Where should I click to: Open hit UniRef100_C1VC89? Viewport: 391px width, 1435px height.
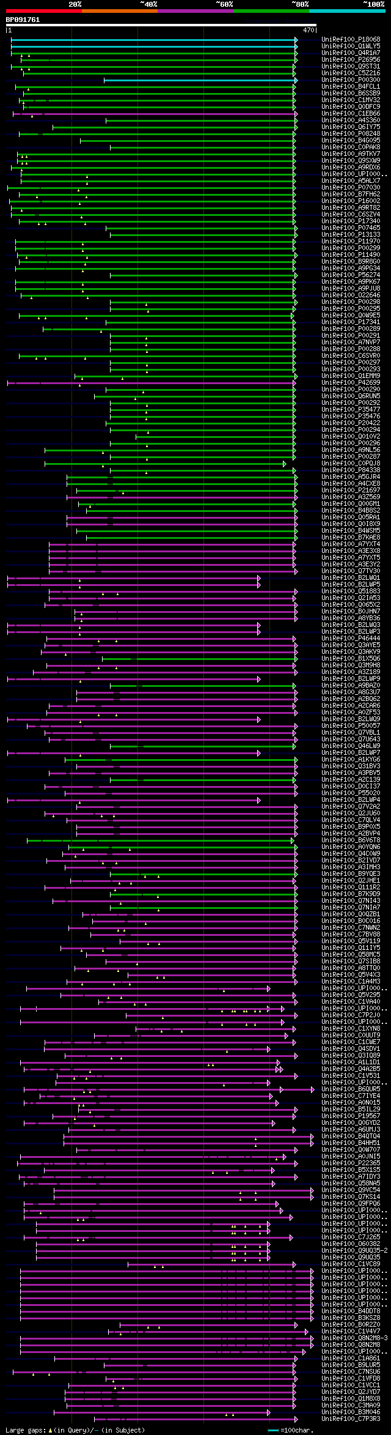(x=351, y=1264)
